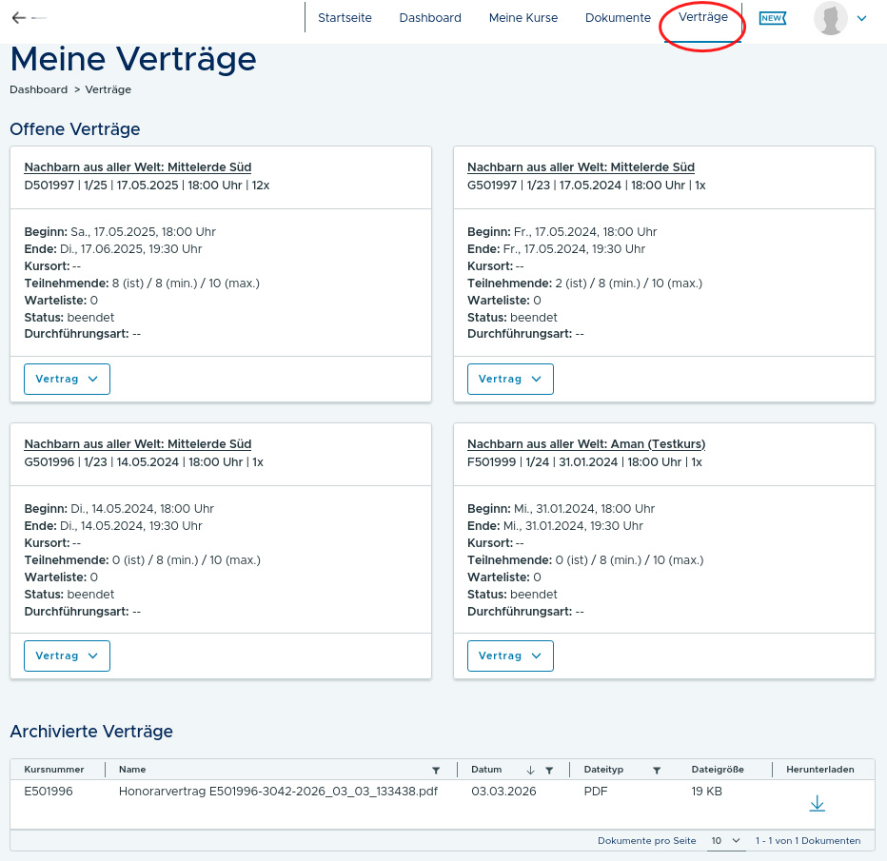887x861 pixels.
Task: Open the Nachbarn aus aller Welt: Aman course title
Action: point(585,444)
